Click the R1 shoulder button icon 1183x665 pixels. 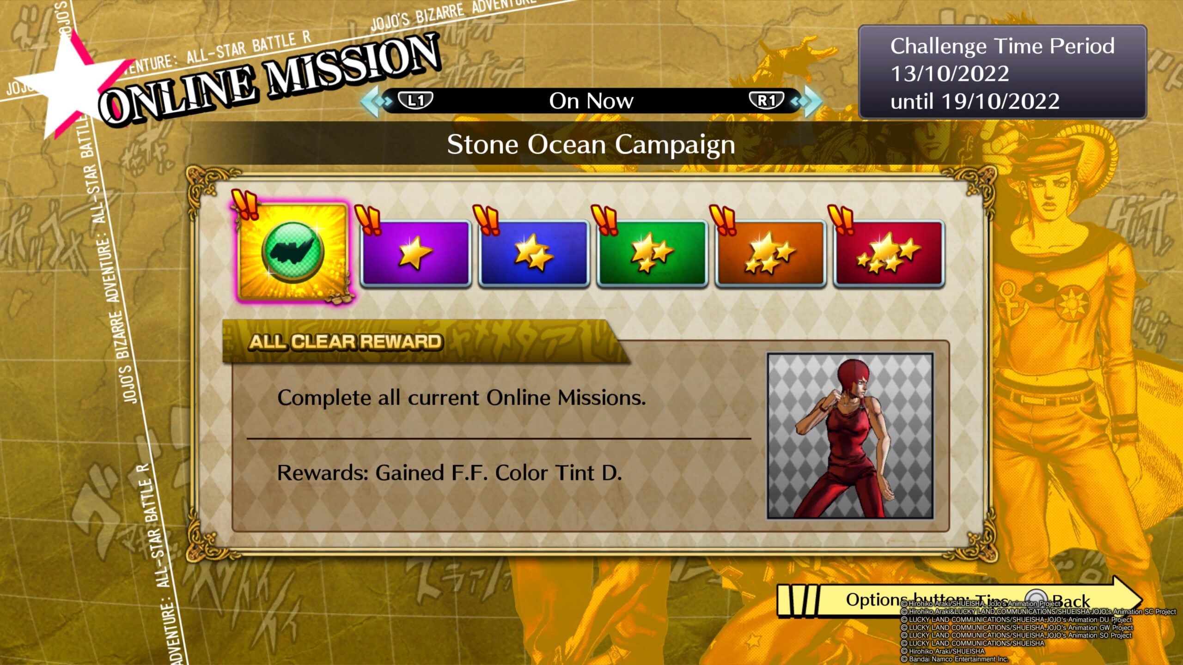pyautogui.click(x=767, y=100)
